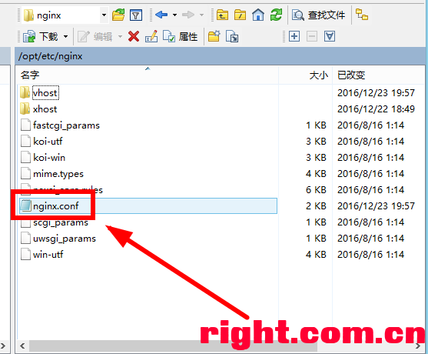The width and height of the screenshot is (428, 354).
Task: Click the 下载 download button
Action: [41, 36]
